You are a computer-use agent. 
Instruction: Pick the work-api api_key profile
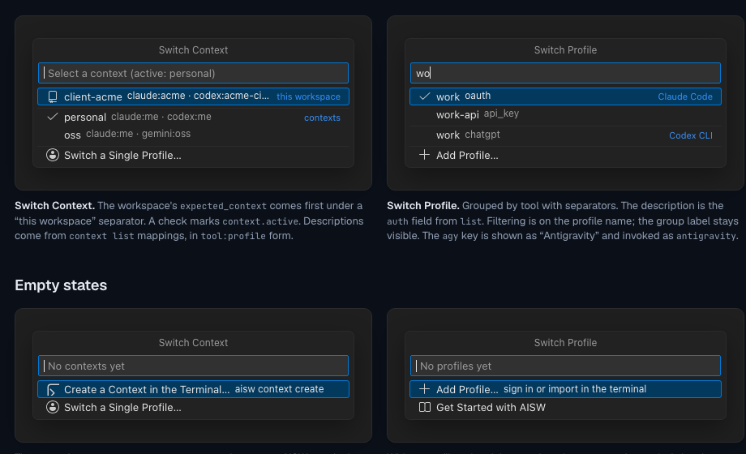(565, 114)
